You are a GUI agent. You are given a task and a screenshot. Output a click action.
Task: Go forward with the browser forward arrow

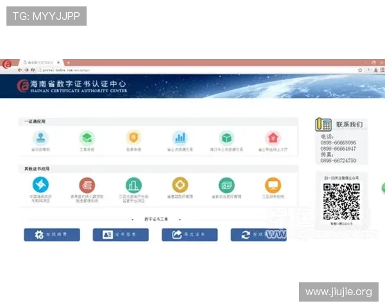coord(26,70)
